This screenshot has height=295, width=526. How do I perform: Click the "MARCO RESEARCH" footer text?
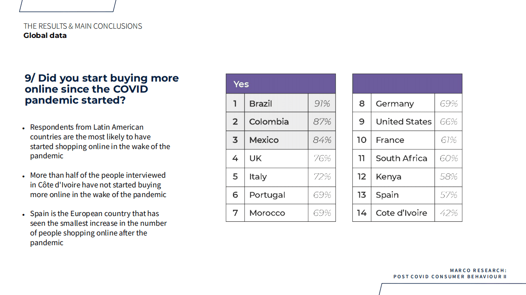[x=478, y=270]
